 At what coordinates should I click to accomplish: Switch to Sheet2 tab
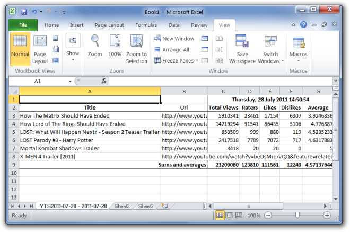[122, 206]
